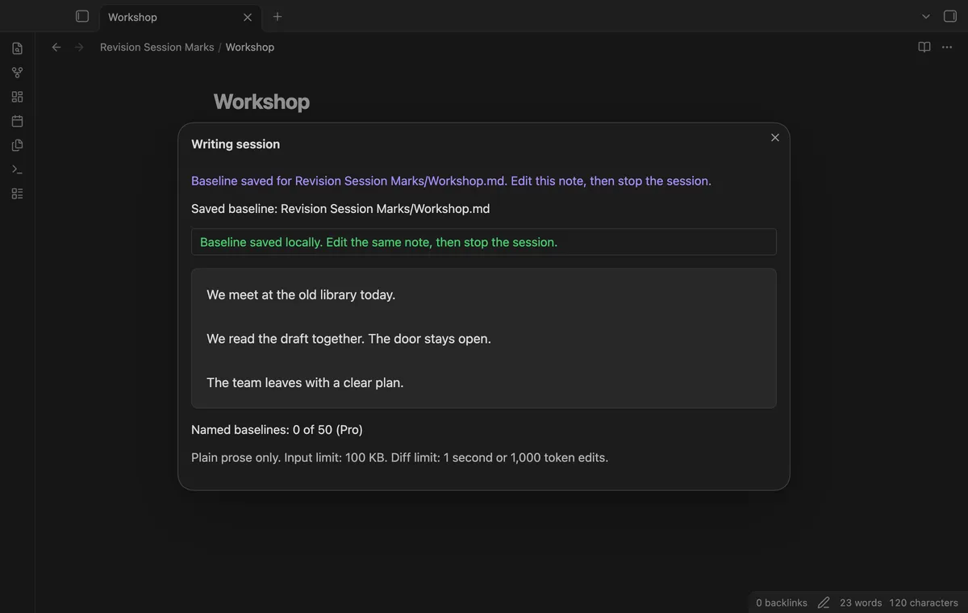Click the Writing session dialog title
This screenshot has width=968, height=613.
pos(236,144)
